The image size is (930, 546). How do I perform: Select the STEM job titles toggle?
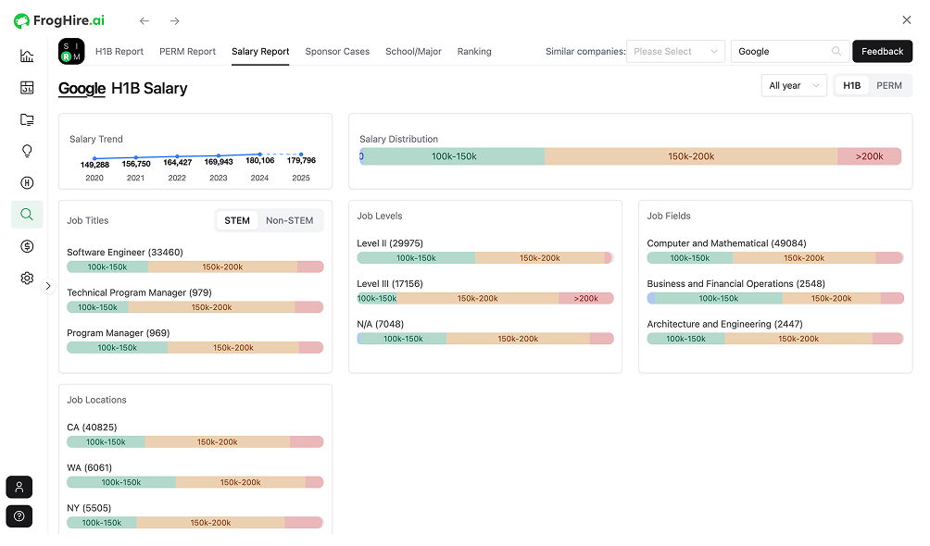click(x=237, y=220)
